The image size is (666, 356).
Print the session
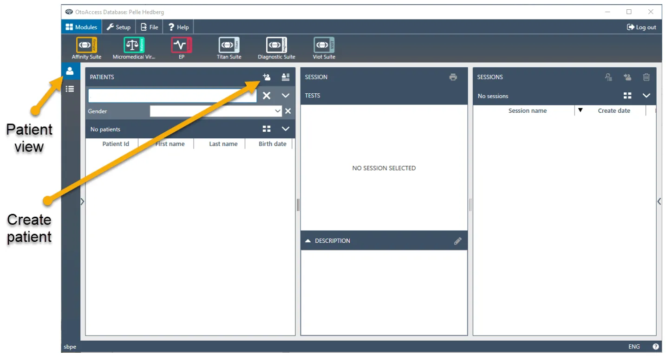pos(453,77)
